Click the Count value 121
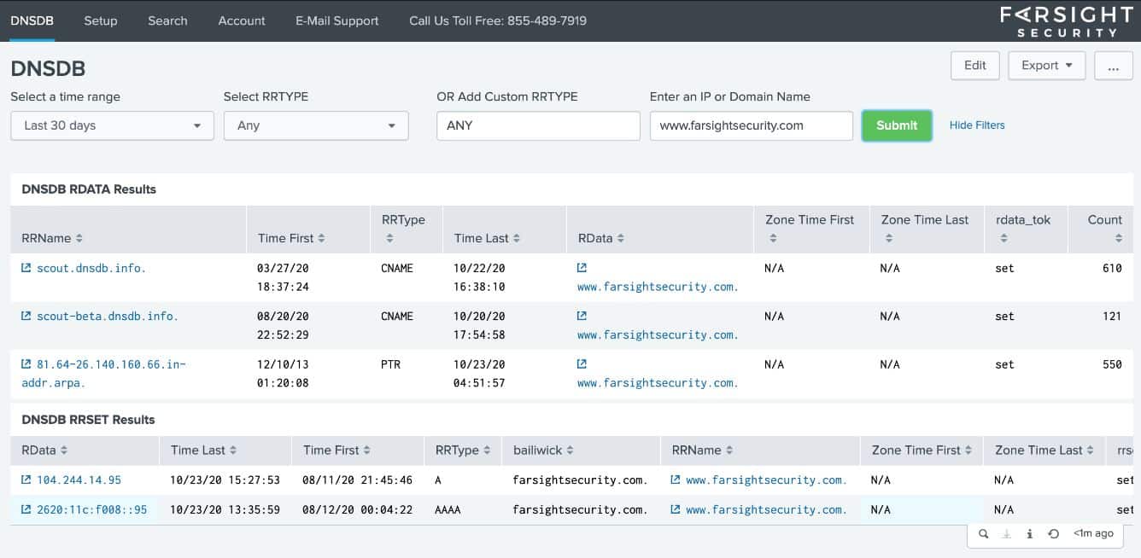Screen dimensions: 1141x558 (x=1112, y=316)
